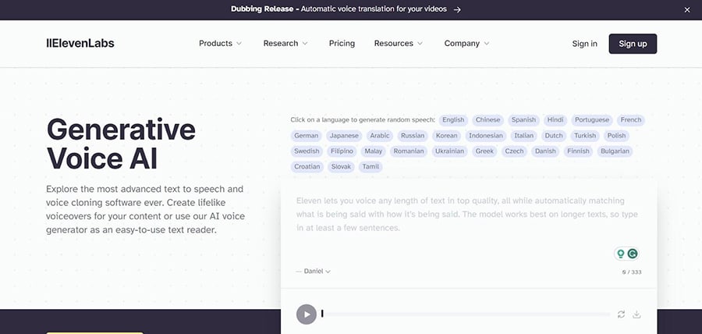Choose the Russian language chip

(413, 136)
